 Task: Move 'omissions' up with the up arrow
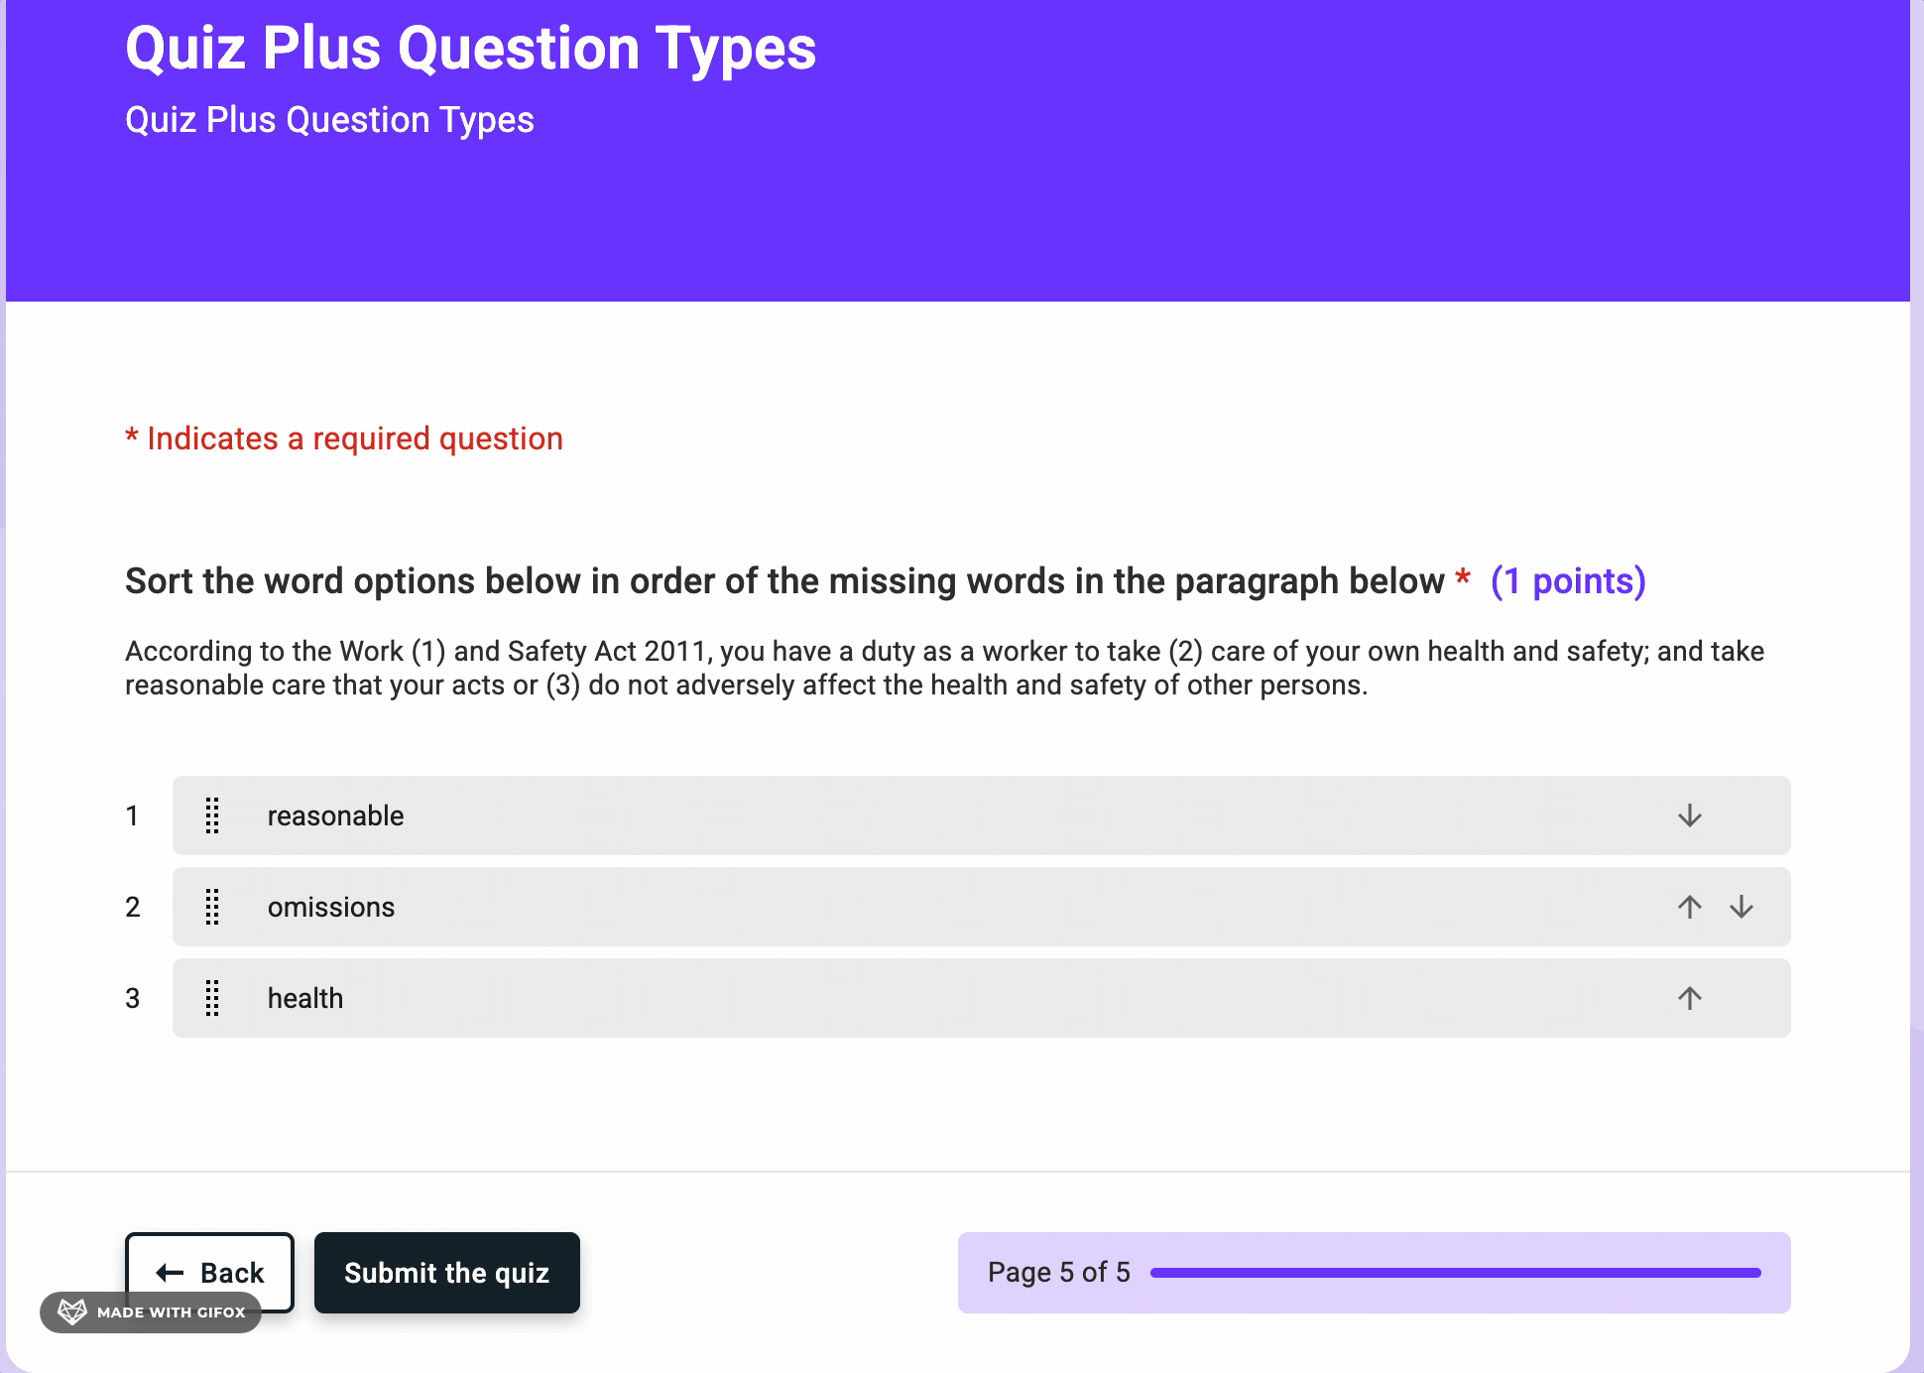pos(1690,907)
